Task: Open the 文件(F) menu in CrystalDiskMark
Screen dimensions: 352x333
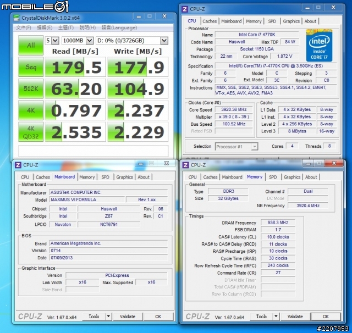Action: tap(24, 27)
